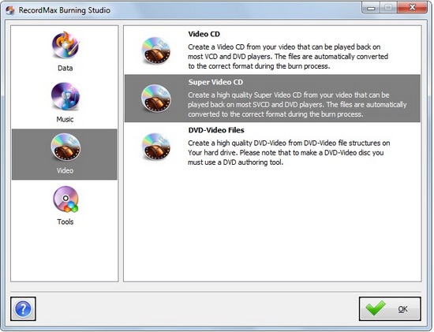Select the Video category disc icon

[65, 147]
